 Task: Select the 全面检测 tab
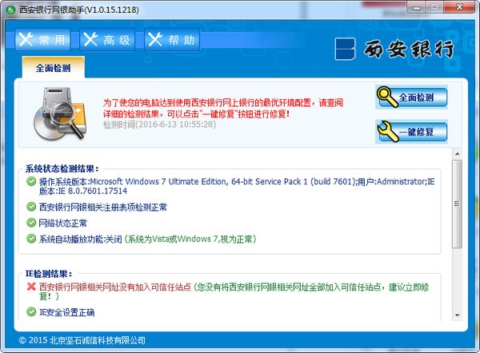tap(54, 68)
